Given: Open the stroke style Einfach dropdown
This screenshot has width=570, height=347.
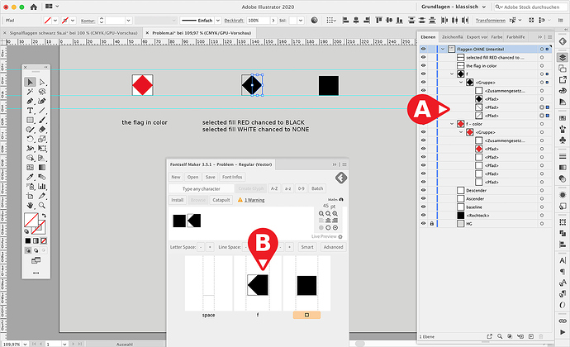Looking at the screenshot, I should [x=218, y=21].
